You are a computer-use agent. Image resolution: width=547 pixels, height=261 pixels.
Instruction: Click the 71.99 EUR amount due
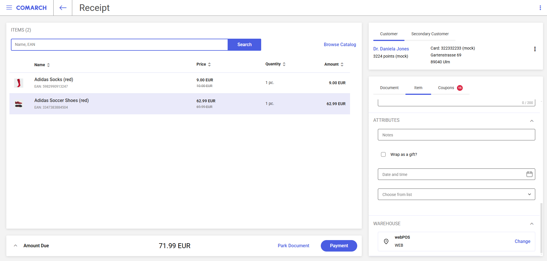[175, 246]
